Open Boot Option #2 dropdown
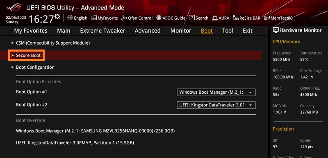 click(x=216, y=105)
